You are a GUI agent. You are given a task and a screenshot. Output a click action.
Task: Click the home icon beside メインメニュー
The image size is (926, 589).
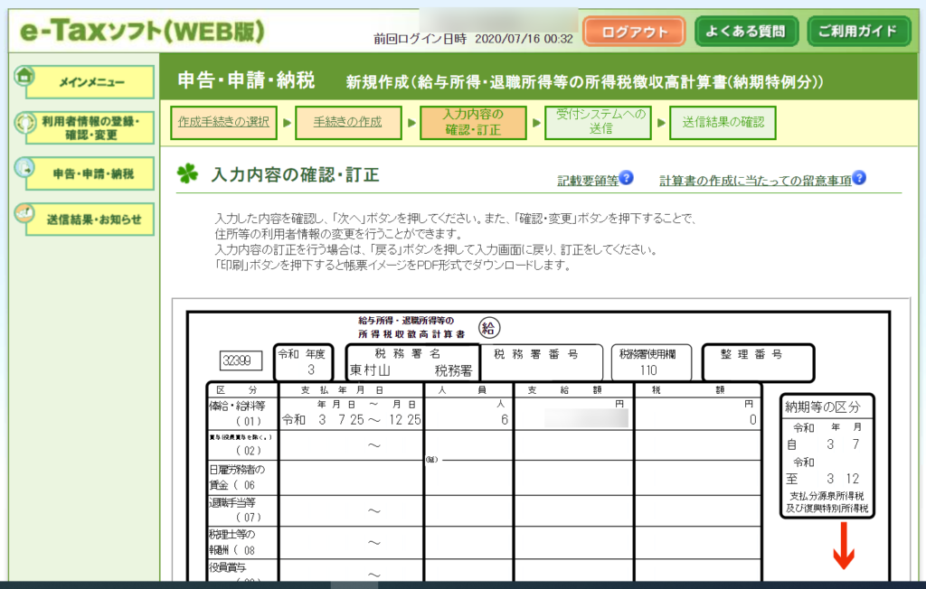click(24, 76)
